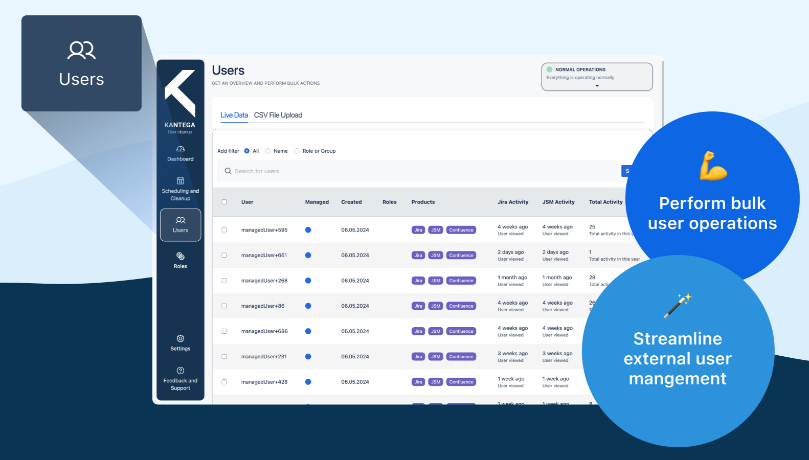Check the box for managedUser+661

pos(224,255)
